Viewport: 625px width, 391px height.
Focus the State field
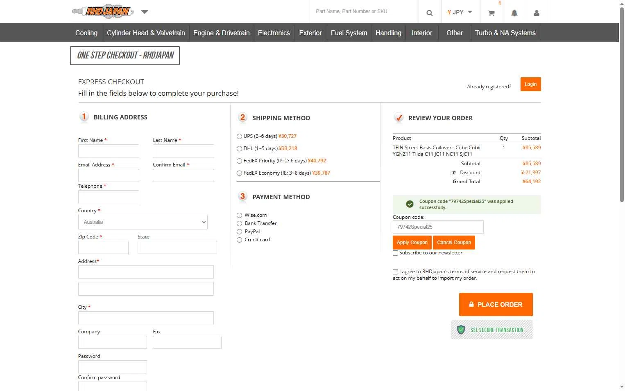pos(177,247)
